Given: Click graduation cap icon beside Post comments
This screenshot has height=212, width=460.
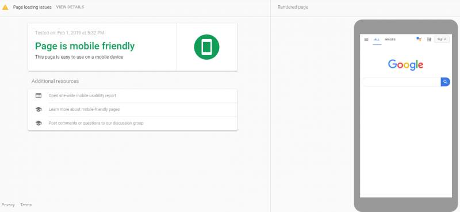Looking at the screenshot, I should [39, 123].
